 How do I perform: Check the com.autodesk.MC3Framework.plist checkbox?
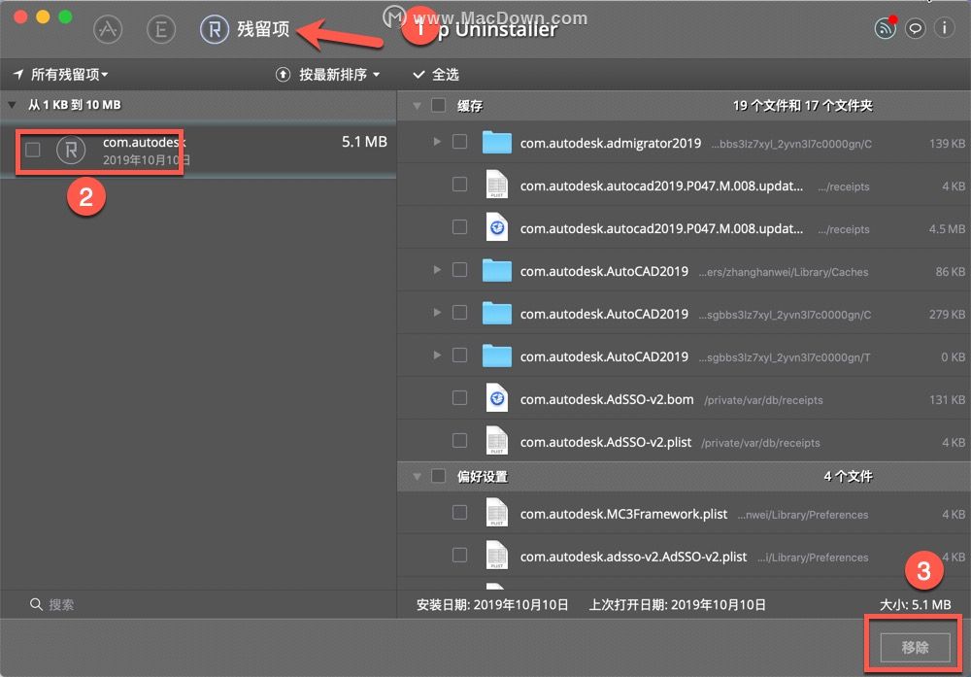click(x=459, y=512)
